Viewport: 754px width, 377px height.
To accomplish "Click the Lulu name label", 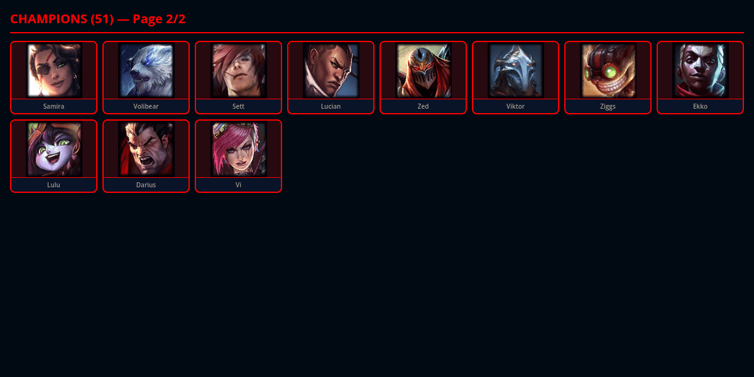I will click(x=53, y=185).
